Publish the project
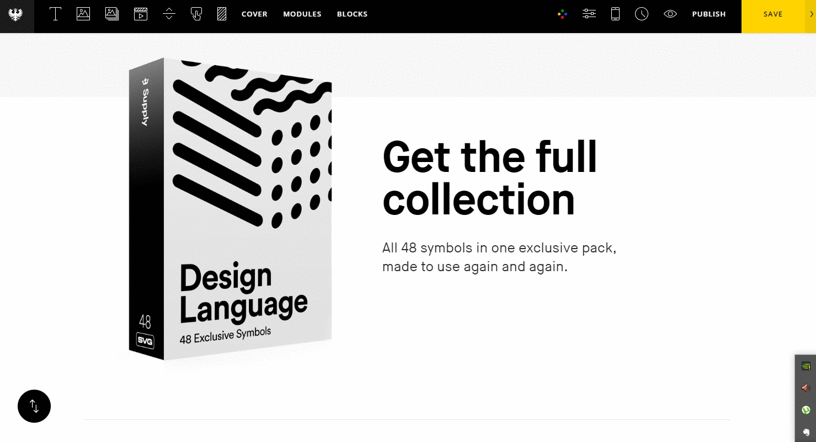The width and height of the screenshot is (816, 442). tap(709, 14)
